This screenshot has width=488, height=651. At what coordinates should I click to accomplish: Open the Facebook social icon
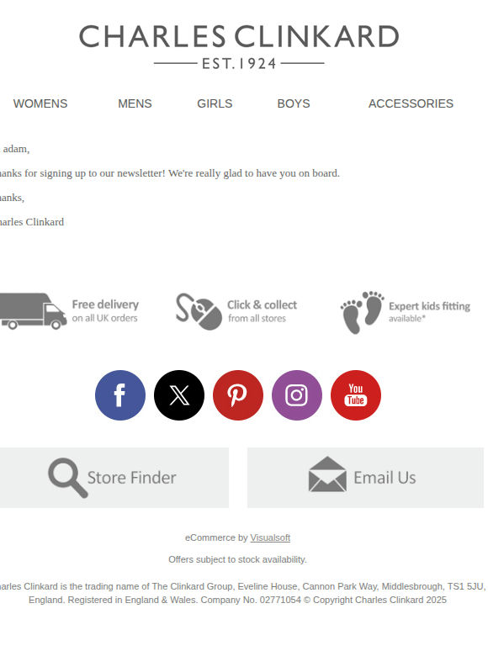coord(120,395)
